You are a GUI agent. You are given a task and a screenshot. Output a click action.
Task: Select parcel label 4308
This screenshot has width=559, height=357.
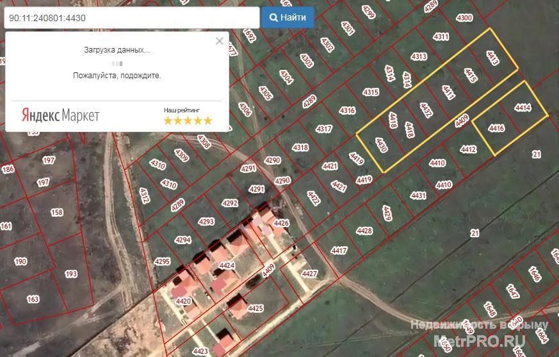coord(204,142)
